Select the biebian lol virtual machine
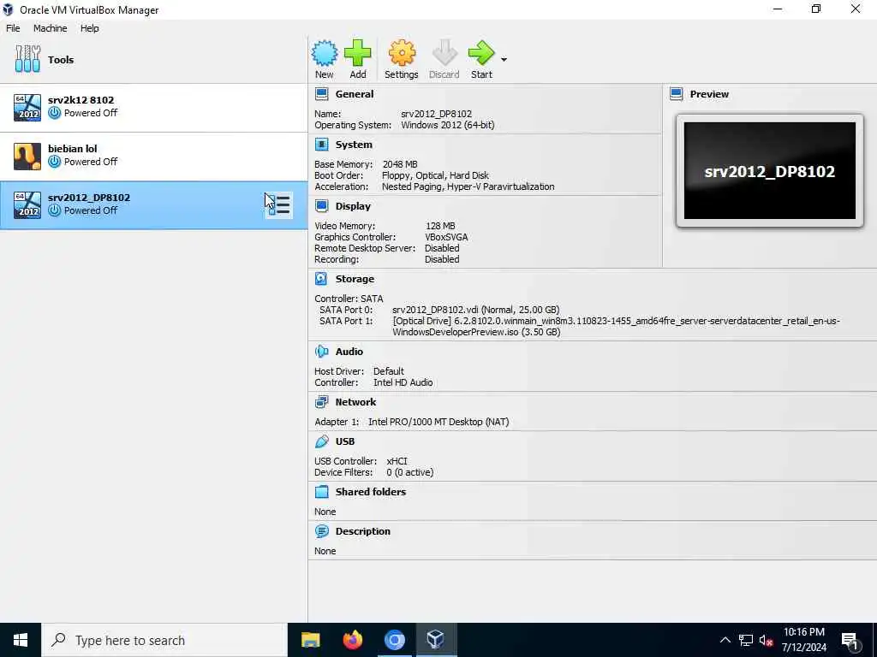 [154, 156]
